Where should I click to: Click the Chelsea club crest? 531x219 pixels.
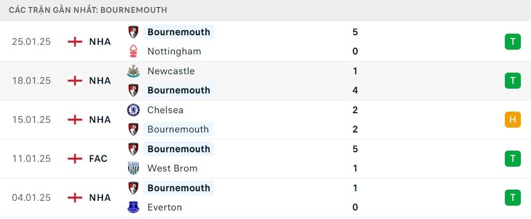click(x=133, y=110)
